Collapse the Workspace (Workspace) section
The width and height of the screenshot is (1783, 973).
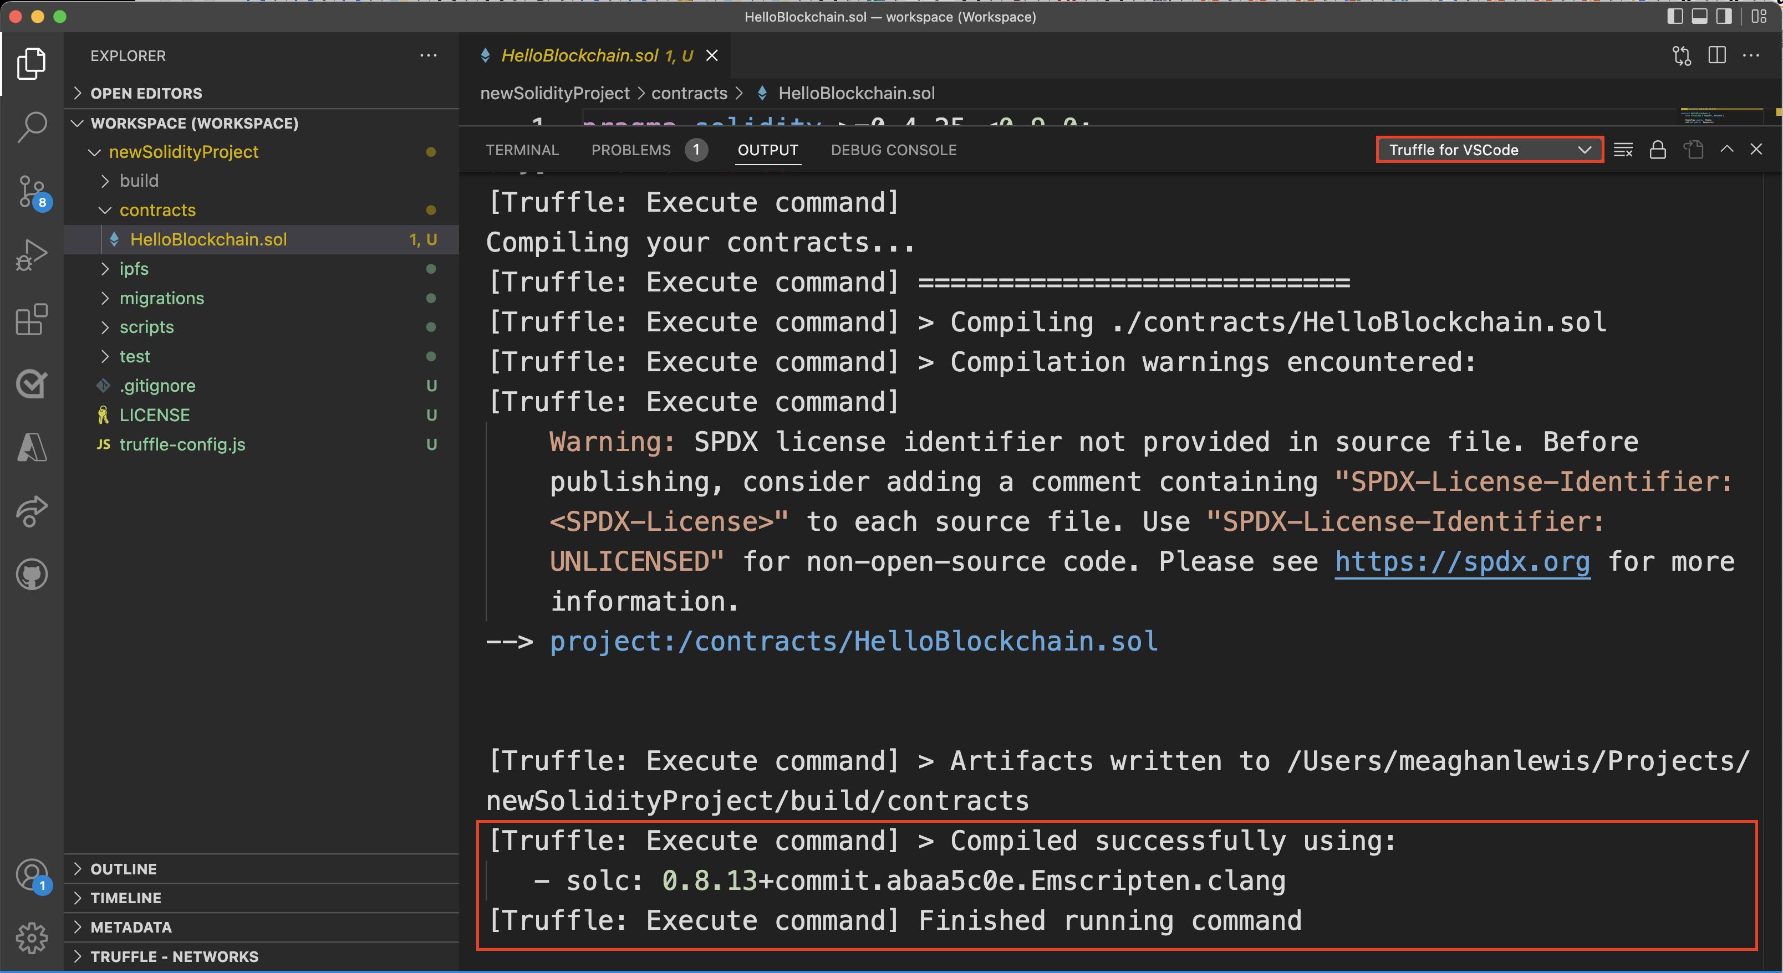click(x=261, y=123)
